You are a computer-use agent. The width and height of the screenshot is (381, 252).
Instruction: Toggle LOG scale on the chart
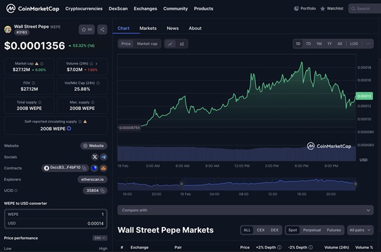point(354,44)
